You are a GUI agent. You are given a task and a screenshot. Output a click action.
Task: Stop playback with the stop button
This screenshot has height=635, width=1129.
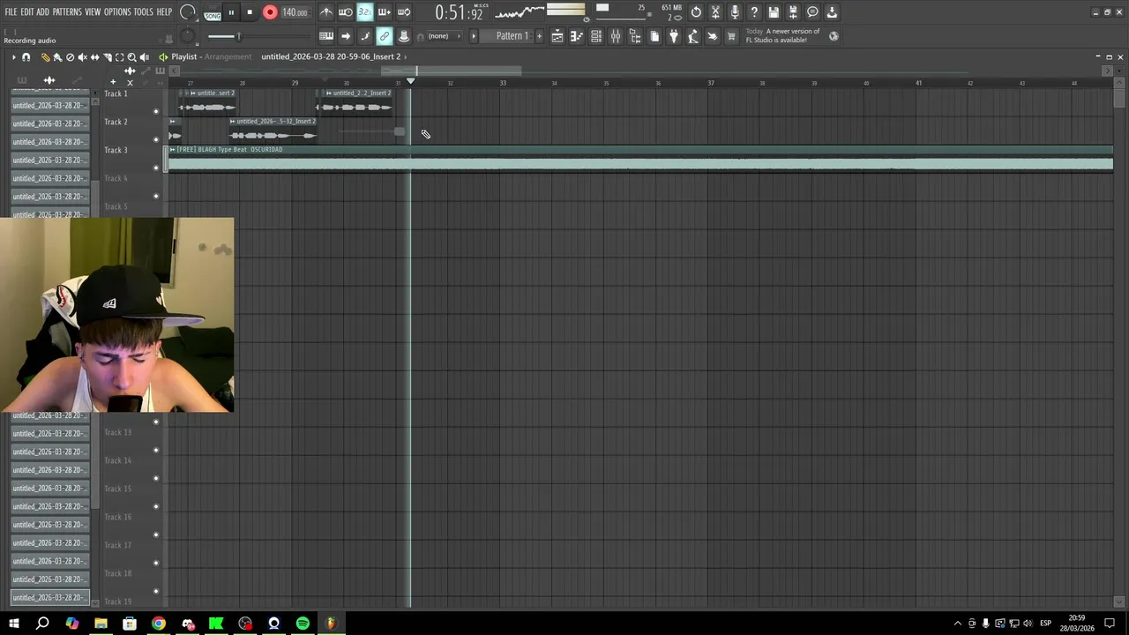coord(250,12)
